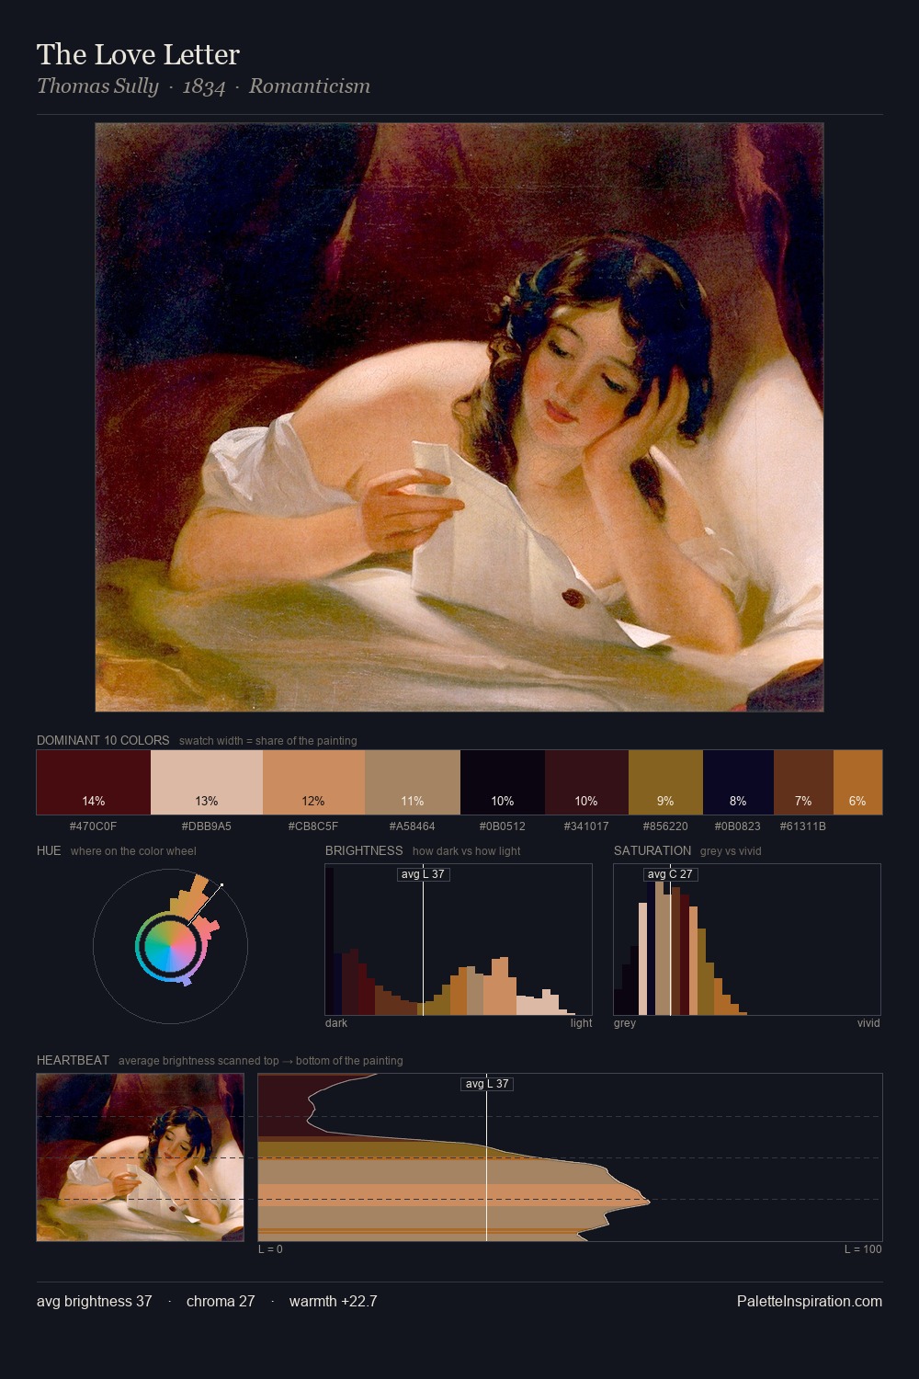Pick the #856220 olive-gold swatch at 9%
The width and height of the screenshot is (919, 1379).
(x=665, y=782)
